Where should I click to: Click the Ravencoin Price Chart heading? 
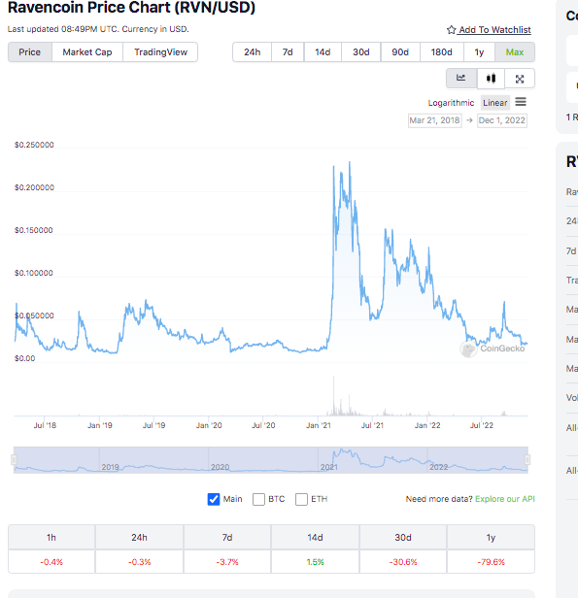tap(131, 8)
